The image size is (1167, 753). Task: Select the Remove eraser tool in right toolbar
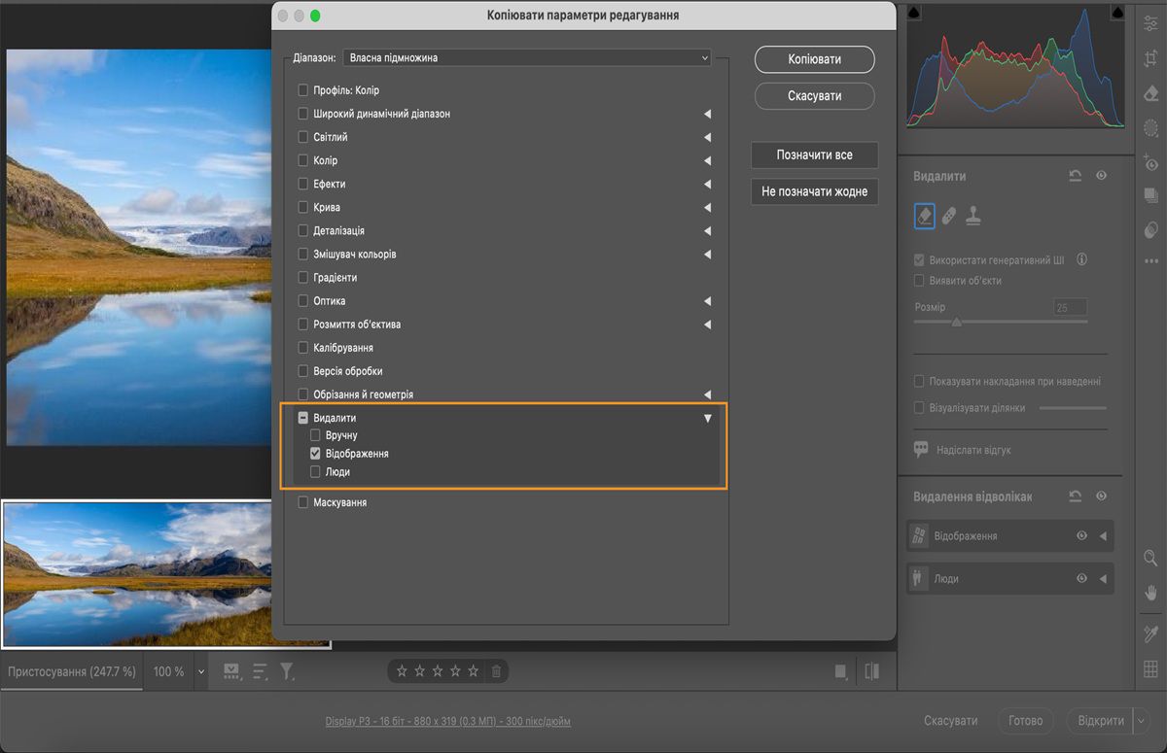click(x=1150, y=93)
